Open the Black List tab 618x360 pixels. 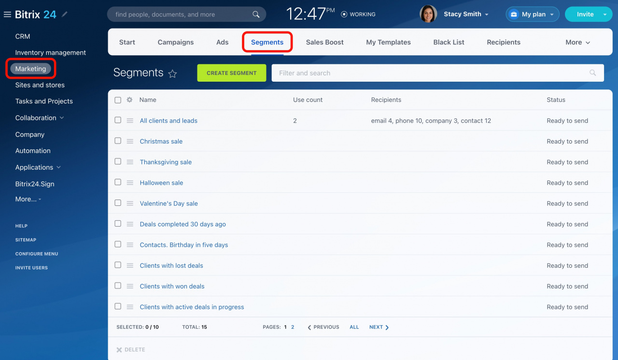click(x=449, y=43)
